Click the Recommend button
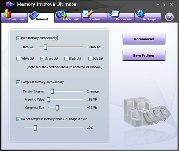The image size is (179, 151). click(x=144, y=39)
